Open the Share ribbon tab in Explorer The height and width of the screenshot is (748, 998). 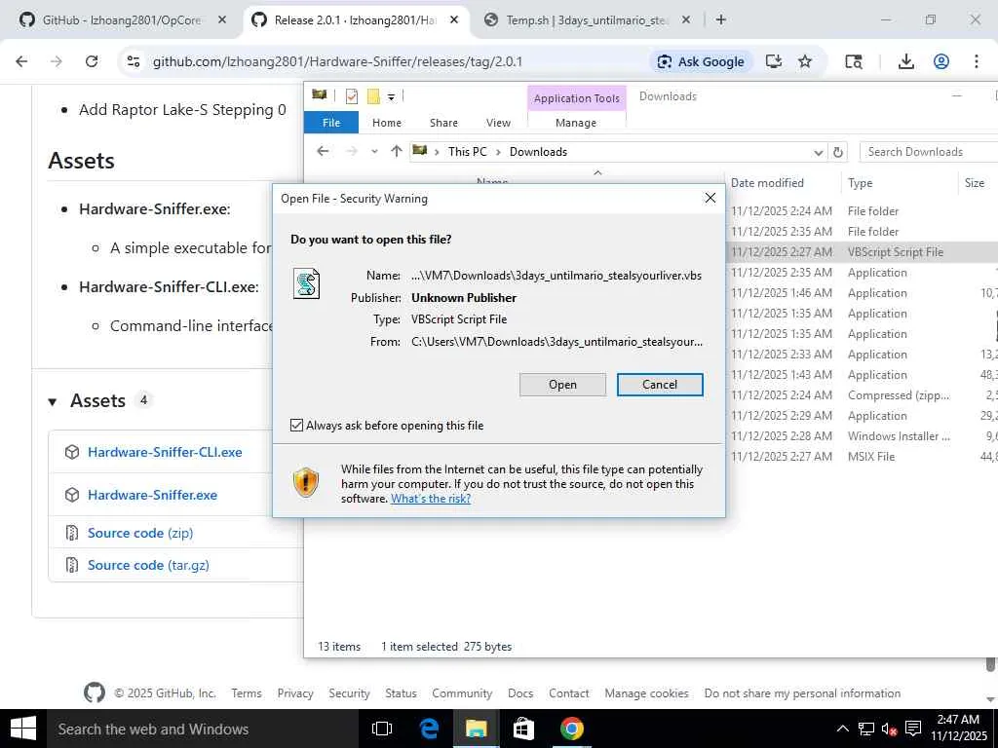(x=443, y=123)
